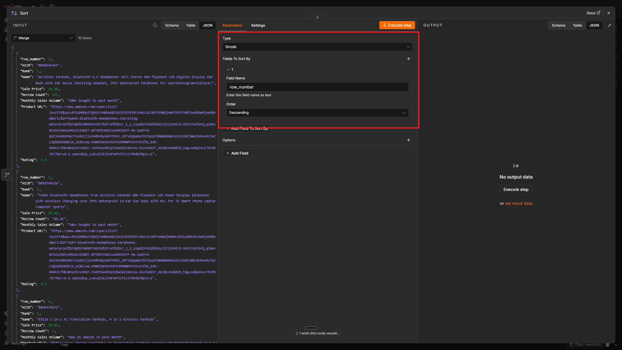Click the icon beside Clear execution at bottom right
Image resolution: width=622 pixels, height=350 pixels.
coord(608,345)
